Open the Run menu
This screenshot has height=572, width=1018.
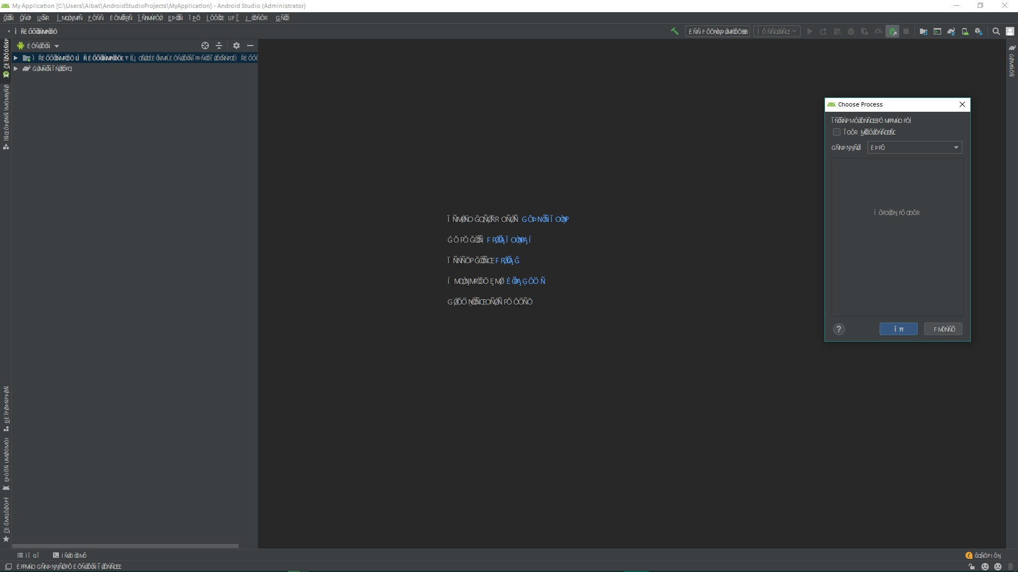pyautogui.click(x=195, y=18)
